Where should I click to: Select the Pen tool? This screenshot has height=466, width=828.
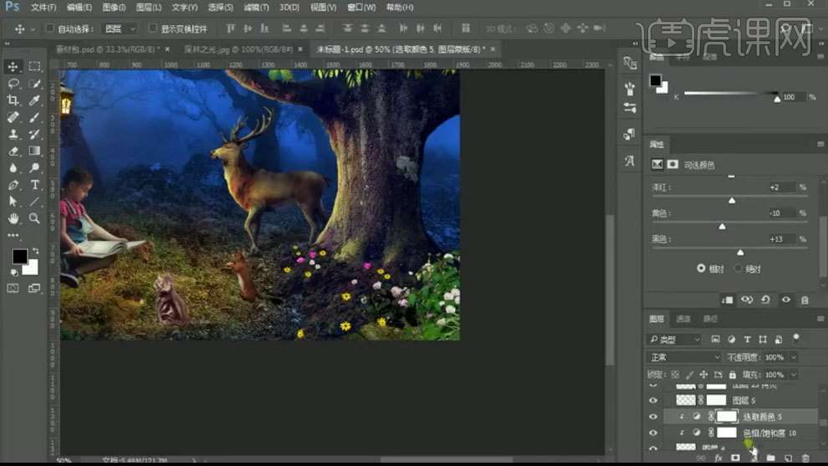tap(13, 185)
